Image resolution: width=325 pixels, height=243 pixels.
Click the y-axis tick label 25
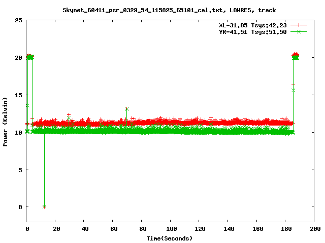coord(18,20)
